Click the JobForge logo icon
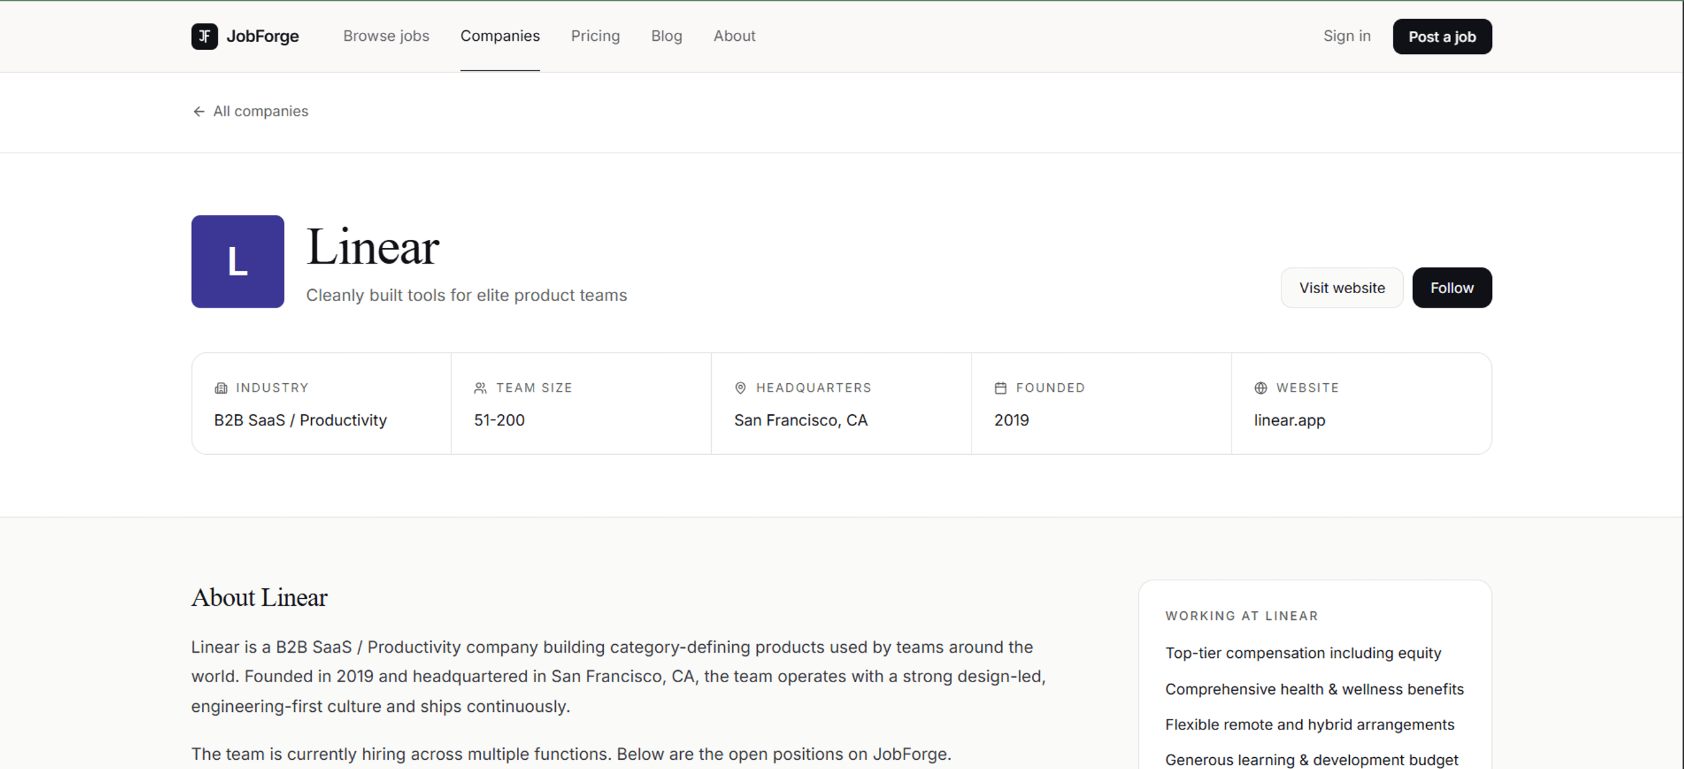Screen dimensions: 1684x769 [205, 36]
